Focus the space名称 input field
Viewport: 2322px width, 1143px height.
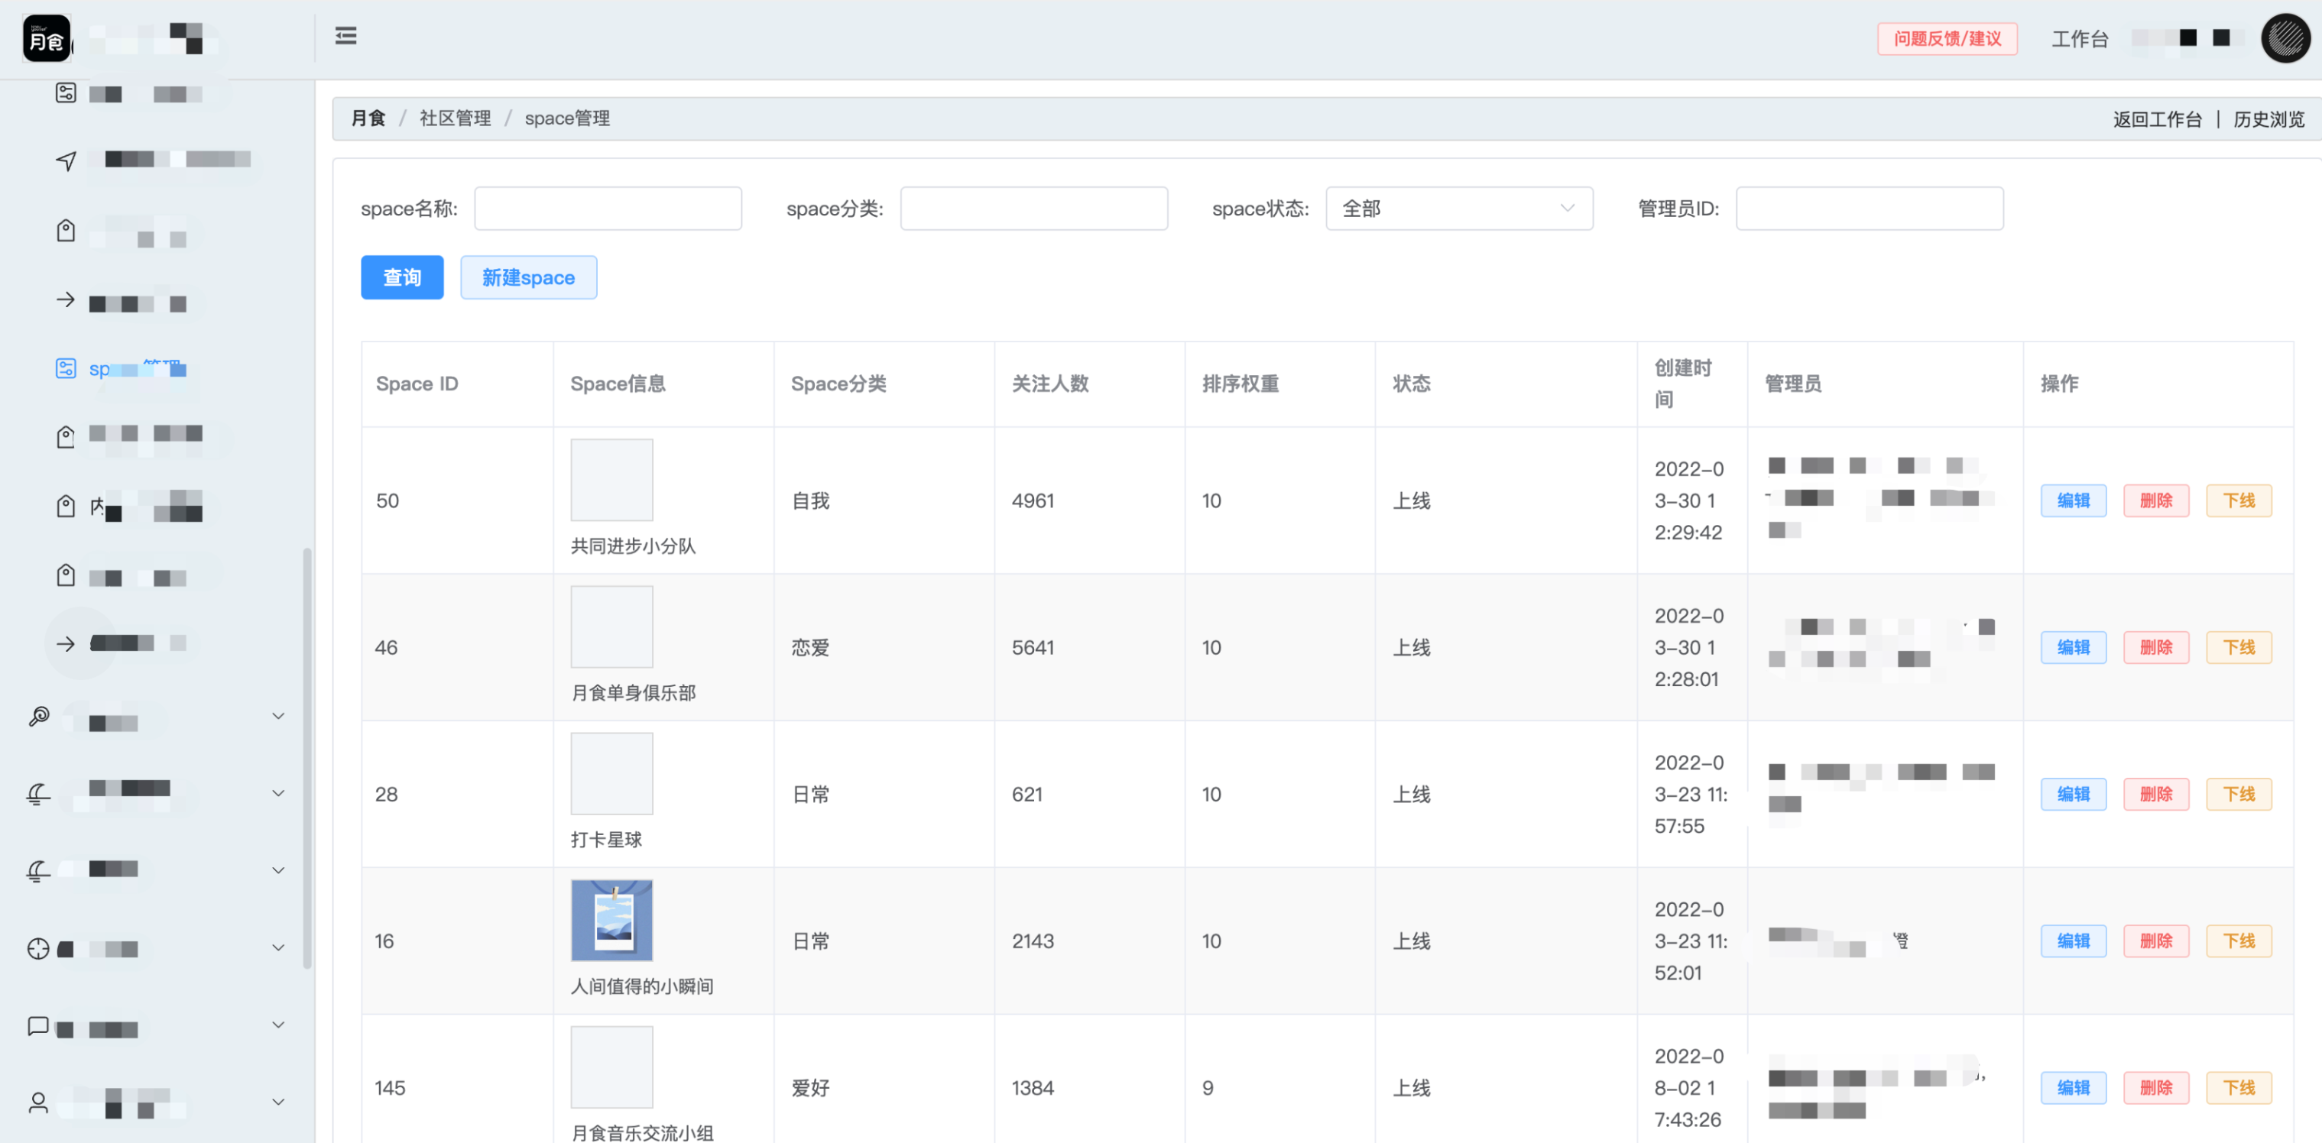[x=608, y=209]
